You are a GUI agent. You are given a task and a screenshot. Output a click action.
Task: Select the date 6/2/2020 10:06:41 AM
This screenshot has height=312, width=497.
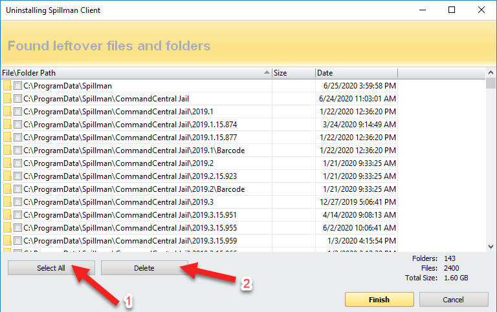(359, 228)
